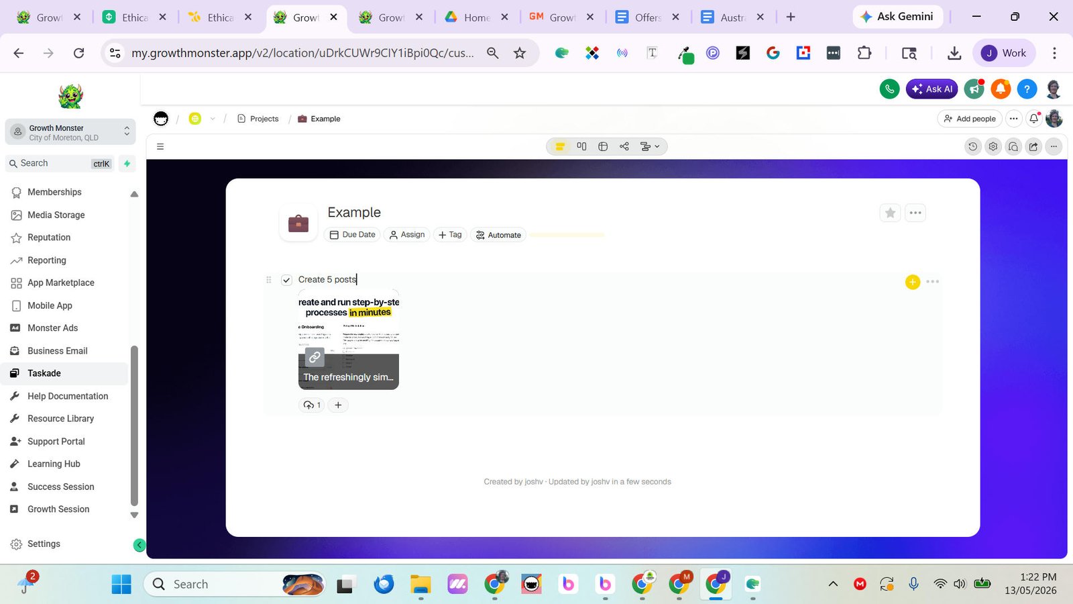The height and width of the screenshot is (604, 1073).
Task: Open File Explorer in the taskbar
Action: [420, 585]
